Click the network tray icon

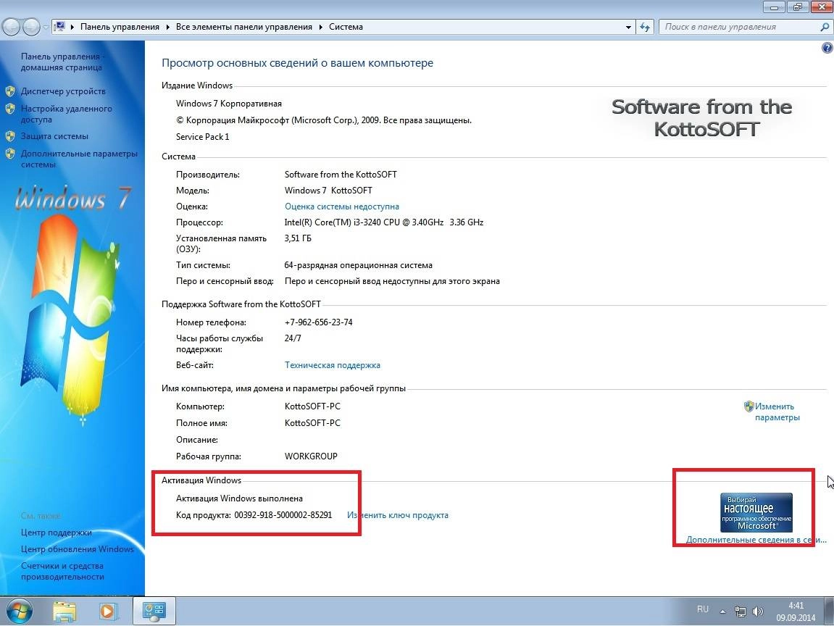pyautogui.click(x=740, y=612)
